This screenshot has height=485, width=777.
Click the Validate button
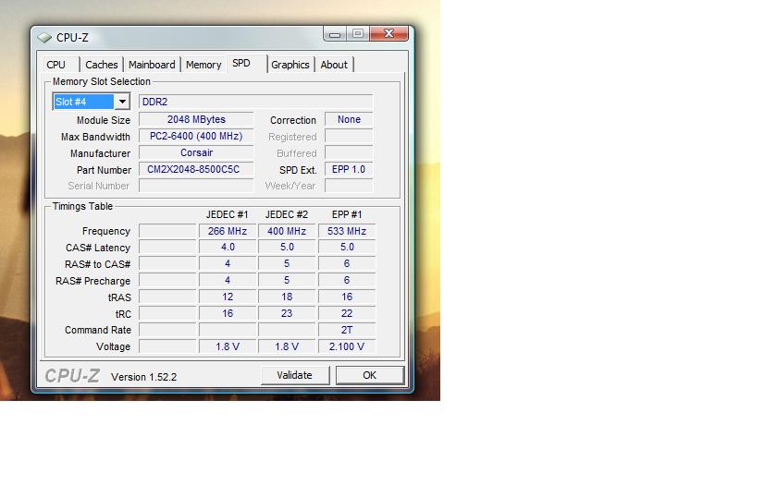point(295,375)
